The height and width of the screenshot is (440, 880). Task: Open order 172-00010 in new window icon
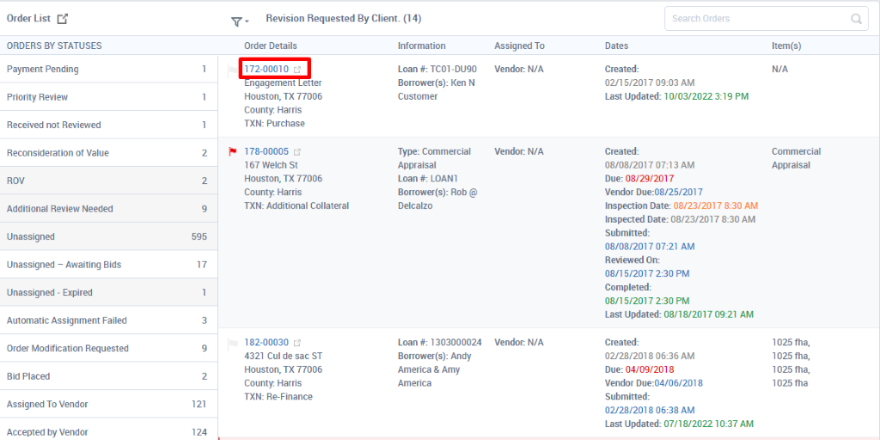297,70
